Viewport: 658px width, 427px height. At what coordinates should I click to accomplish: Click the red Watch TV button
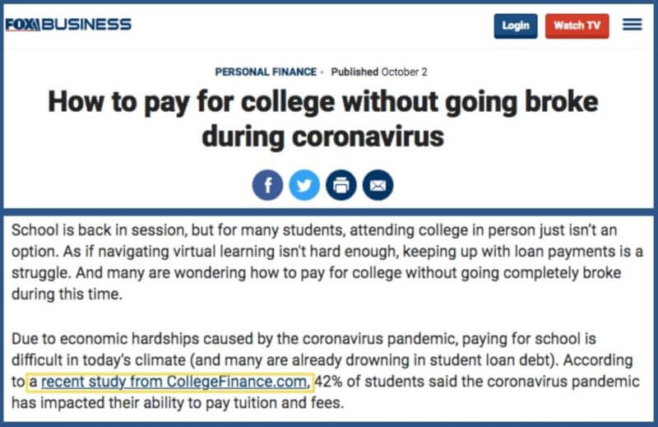point(577,26)
